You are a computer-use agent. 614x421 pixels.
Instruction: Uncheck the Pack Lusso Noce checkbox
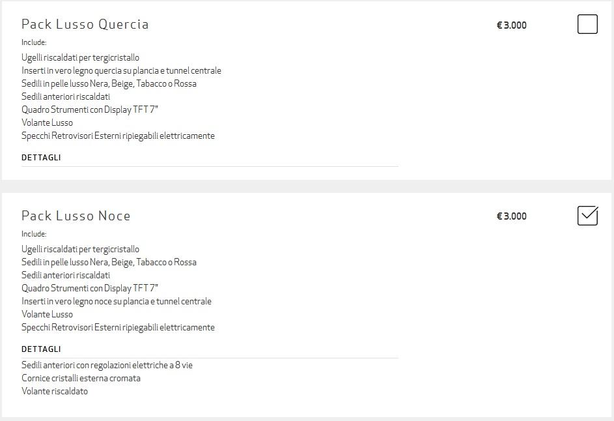(x=587, y=216)
